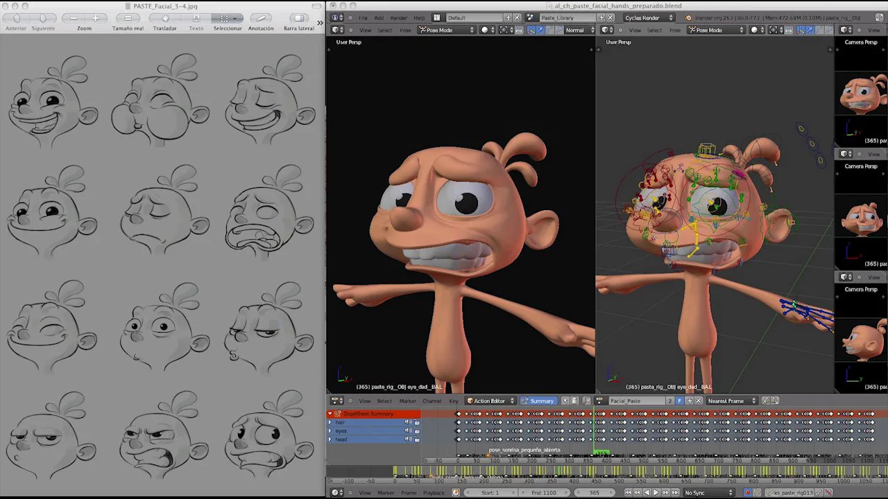Image resolution: width=888 pixels, height=499 pixels.
Task: Click the automatic keyframe record button
Action: point(747,493)
